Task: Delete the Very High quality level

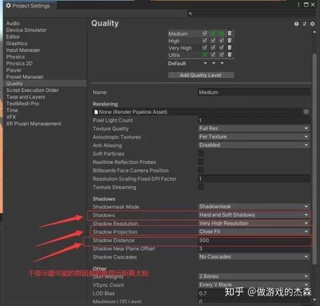Action: [229, 48]
